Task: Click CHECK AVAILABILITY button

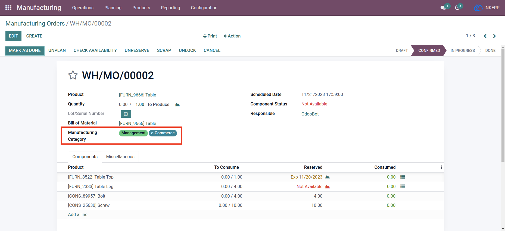Action: [x=95, y=51]
